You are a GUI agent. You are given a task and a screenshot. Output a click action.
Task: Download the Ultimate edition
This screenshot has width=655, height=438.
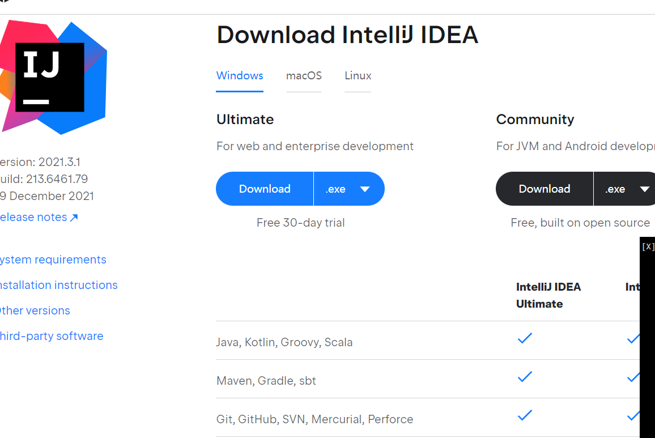[x=265, y=189]
